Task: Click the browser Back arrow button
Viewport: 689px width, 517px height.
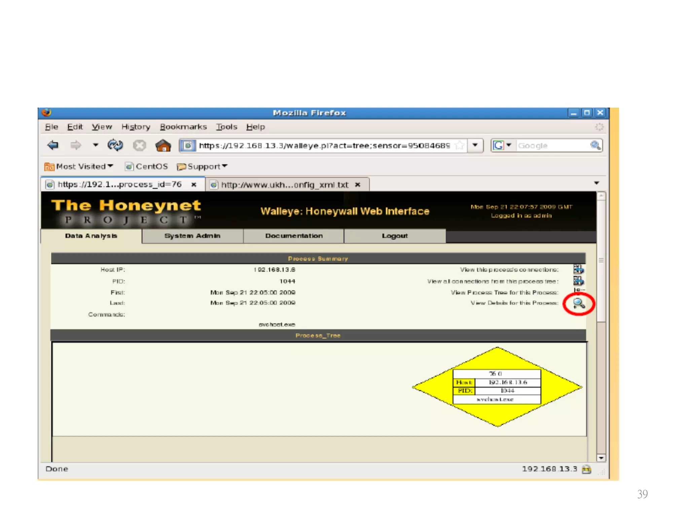Action: click(x=53, y=145)
